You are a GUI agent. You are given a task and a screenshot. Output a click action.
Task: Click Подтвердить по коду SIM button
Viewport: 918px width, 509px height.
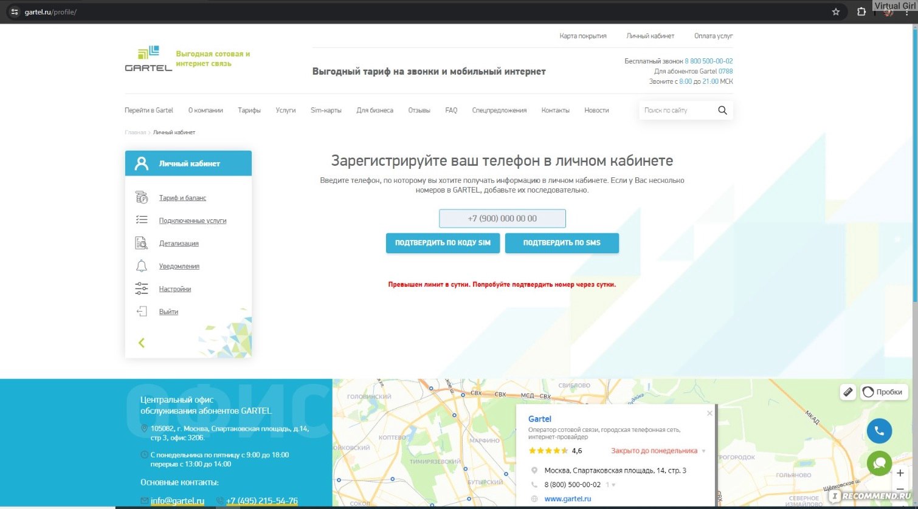[443, 243]
